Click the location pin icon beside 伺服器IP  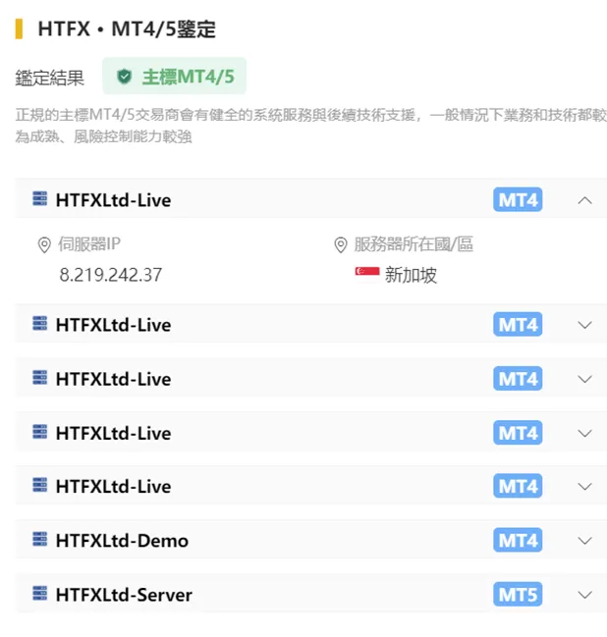coord(44,245)
